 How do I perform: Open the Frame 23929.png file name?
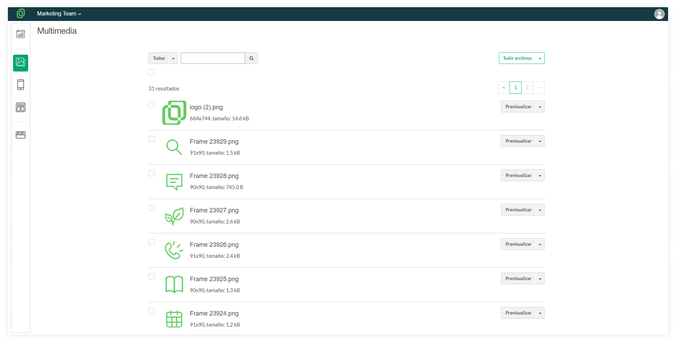point(214,142)
